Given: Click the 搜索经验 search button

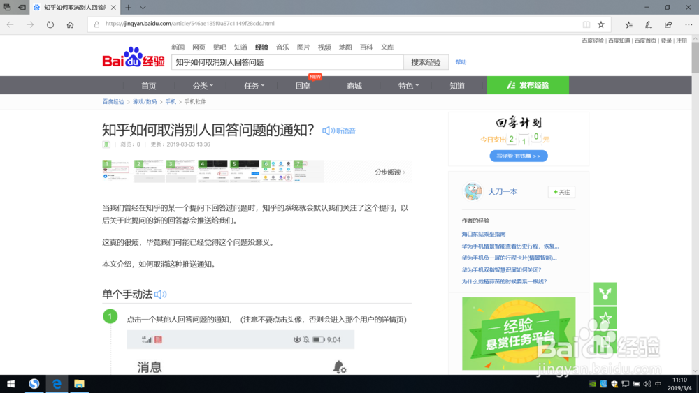Looking at the screenshot, I should click(426, 62).
